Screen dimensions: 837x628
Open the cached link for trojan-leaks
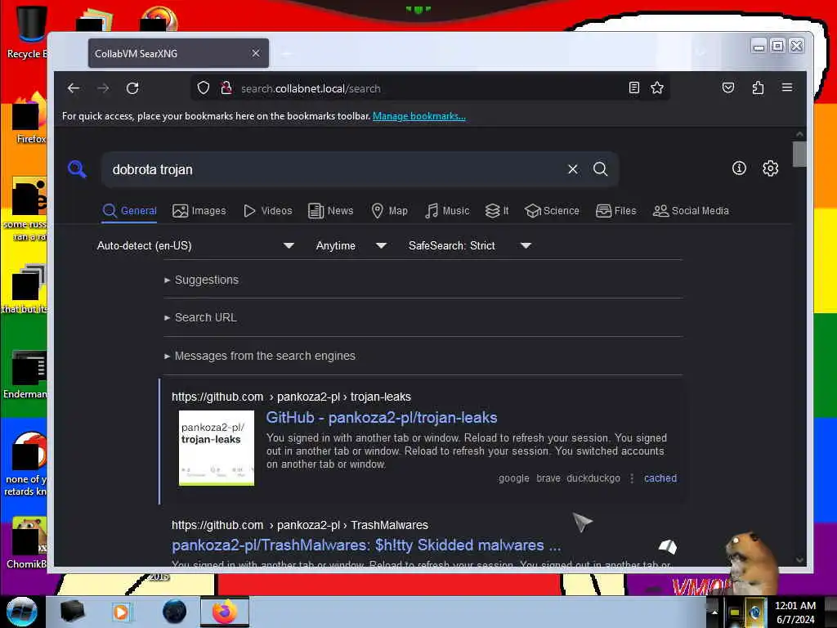point(660,478)
